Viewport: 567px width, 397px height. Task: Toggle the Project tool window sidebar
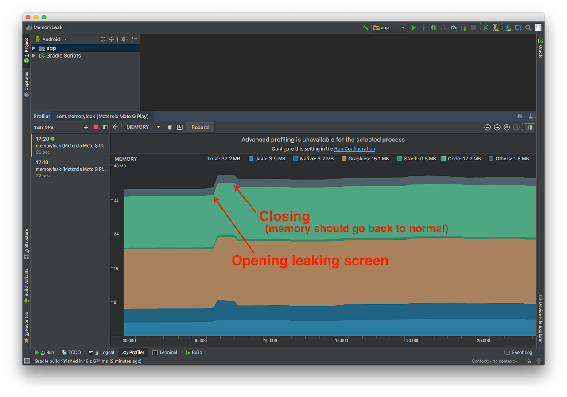(26, 47)
